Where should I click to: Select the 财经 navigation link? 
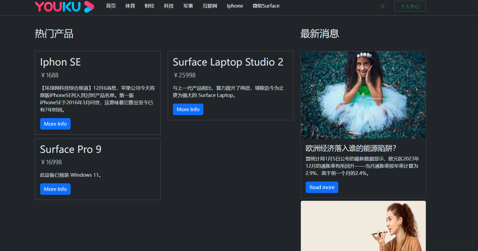click(149, 6)
